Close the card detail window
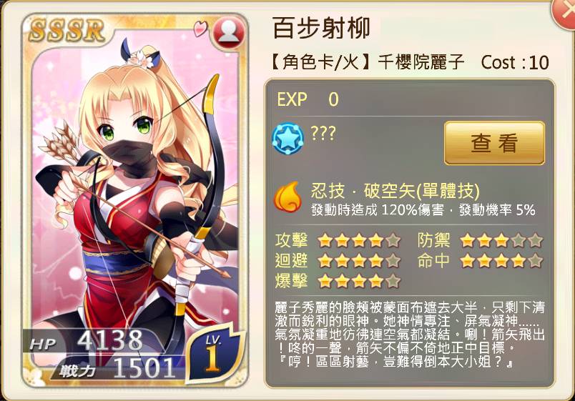This screenshot has height=401, width=575. point(566,14)
